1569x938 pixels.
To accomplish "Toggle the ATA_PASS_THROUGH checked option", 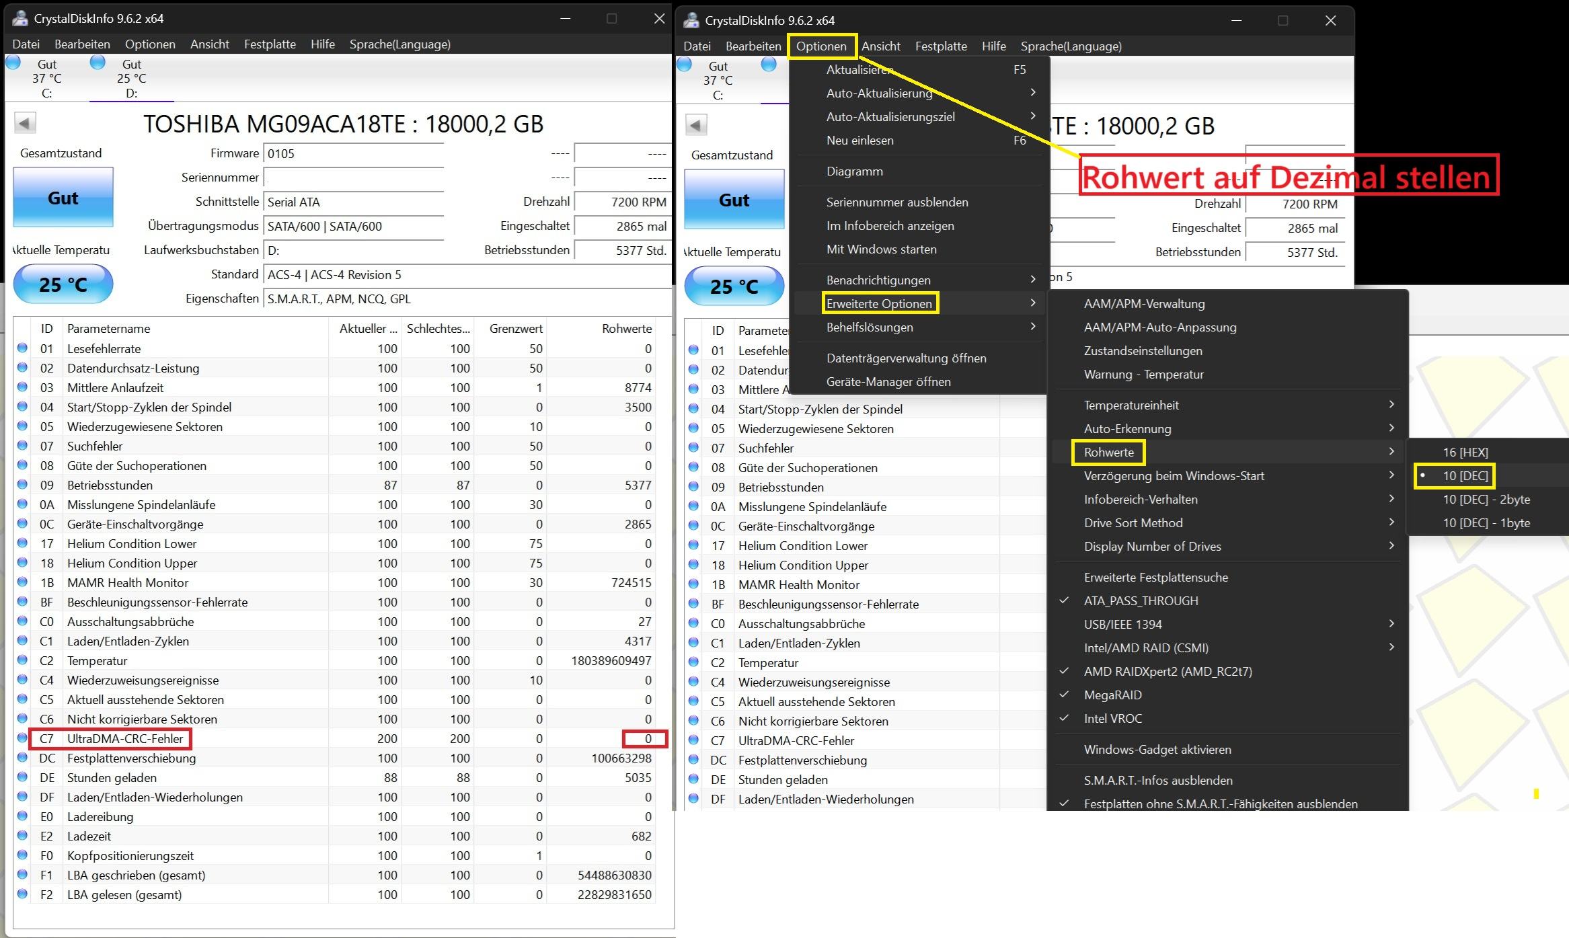I will 1141,601.
